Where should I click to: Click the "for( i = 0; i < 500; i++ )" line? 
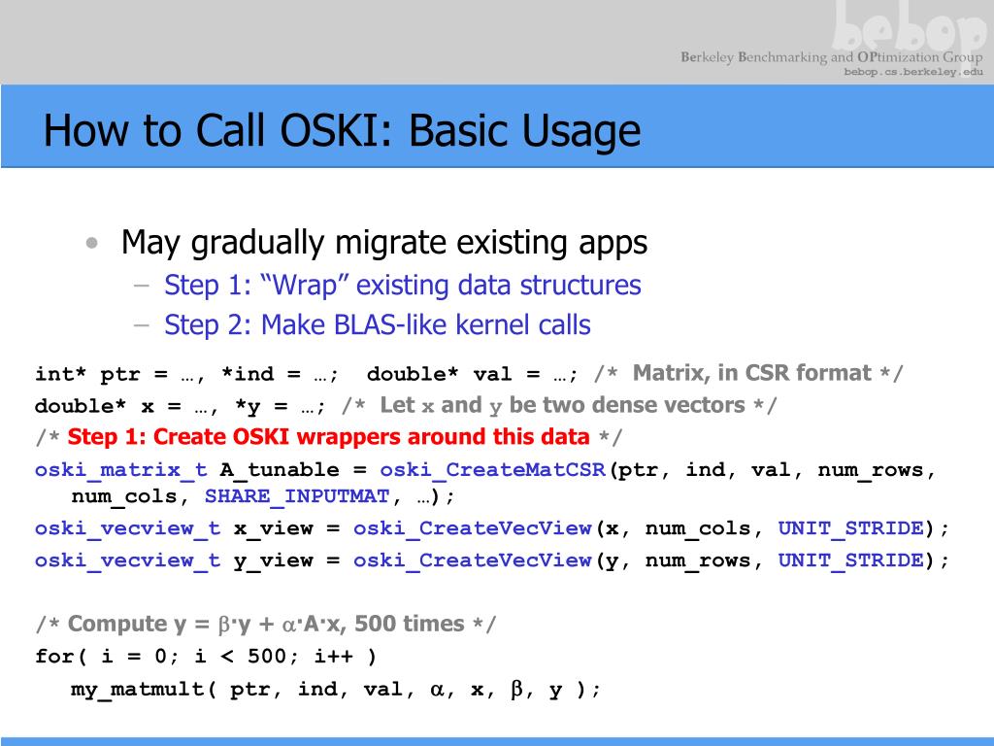tap(206, 656)
